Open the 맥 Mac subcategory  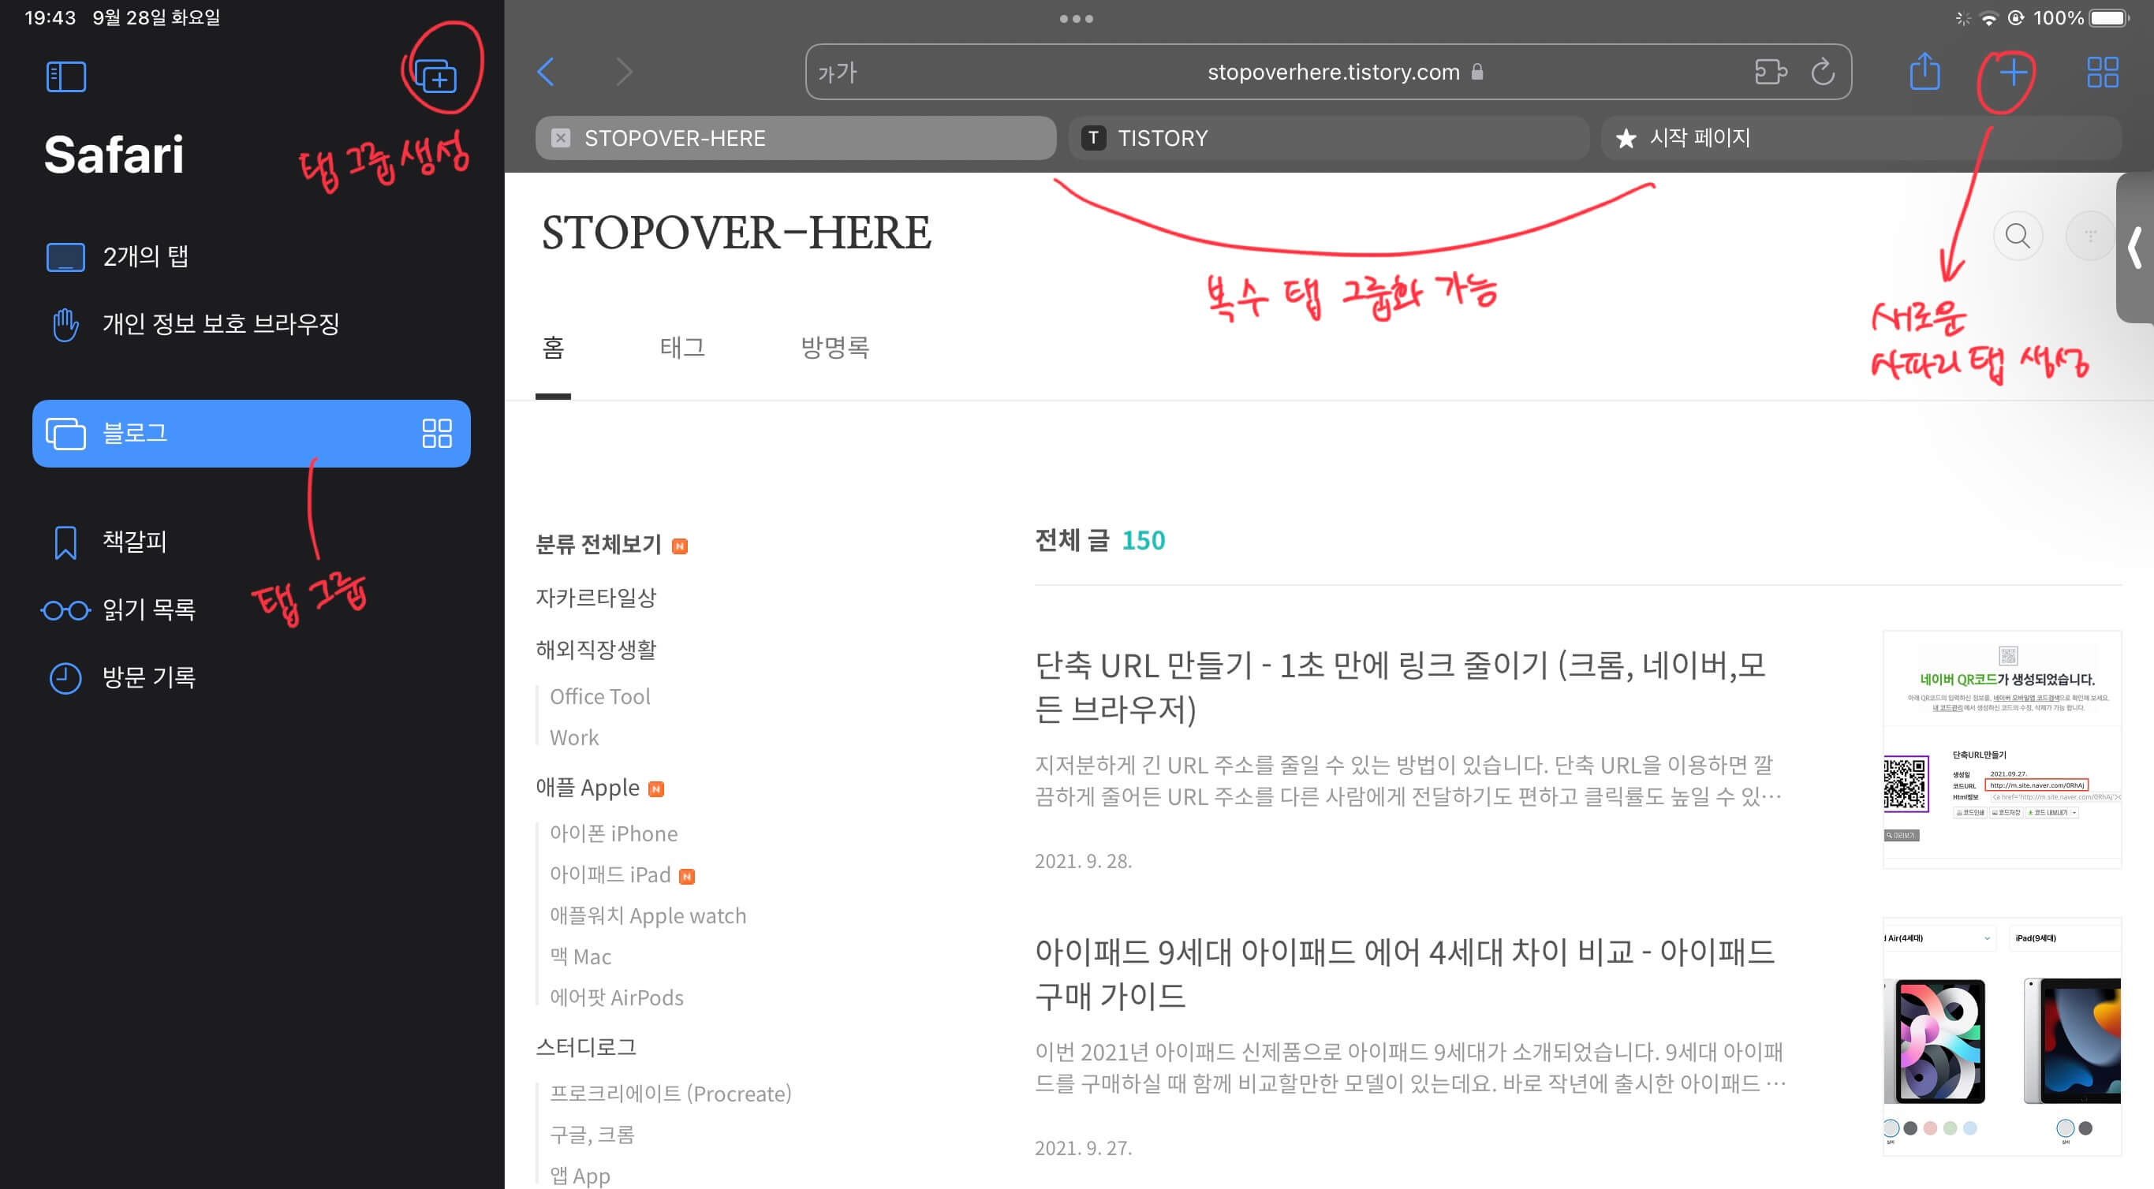[x=580, y=956]
